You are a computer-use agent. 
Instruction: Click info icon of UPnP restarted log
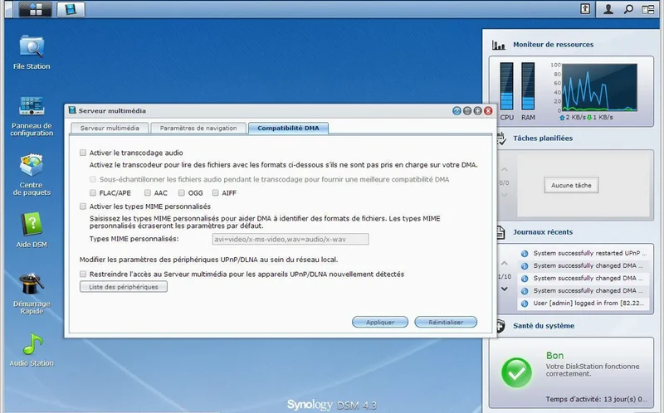coord(525,254)
